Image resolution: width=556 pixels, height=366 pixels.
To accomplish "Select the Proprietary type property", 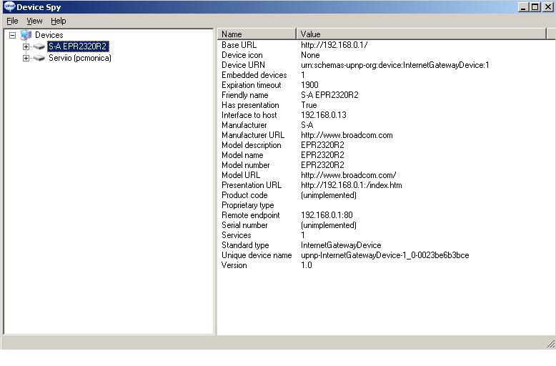I will (x=248, y=205).
